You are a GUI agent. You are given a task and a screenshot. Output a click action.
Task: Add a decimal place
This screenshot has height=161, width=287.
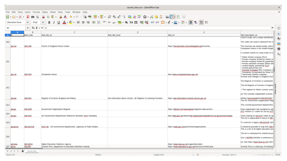click(x=142, y=22)
